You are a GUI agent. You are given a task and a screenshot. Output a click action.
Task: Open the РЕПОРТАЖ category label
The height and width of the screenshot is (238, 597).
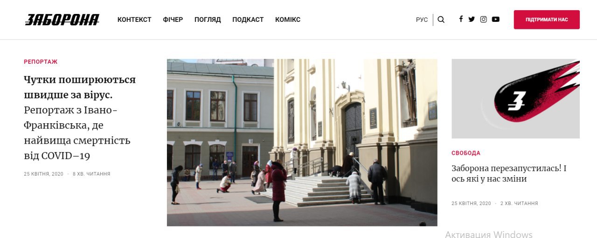coord(41,62)
